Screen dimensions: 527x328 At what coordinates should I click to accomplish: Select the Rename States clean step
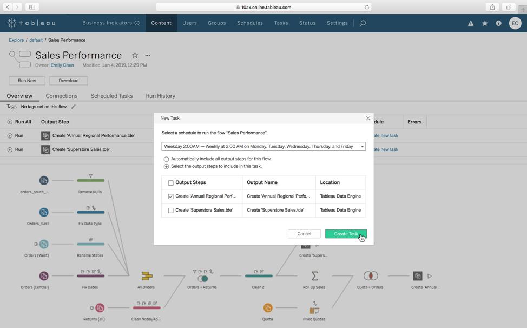[x=91, y=244]
